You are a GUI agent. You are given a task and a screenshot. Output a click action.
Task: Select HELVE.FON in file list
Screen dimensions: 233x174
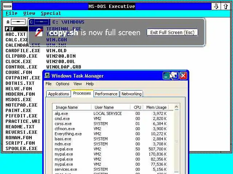[x=19, y=89]
